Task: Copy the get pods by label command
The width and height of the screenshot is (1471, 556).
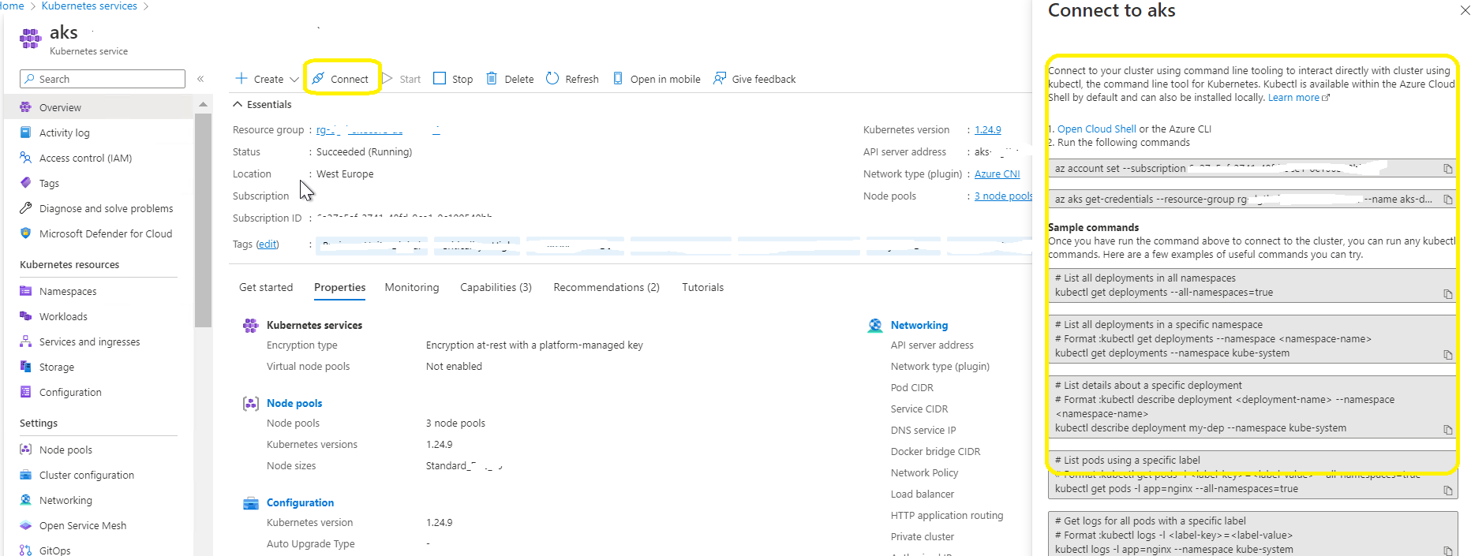Action: coord(1448,491)
